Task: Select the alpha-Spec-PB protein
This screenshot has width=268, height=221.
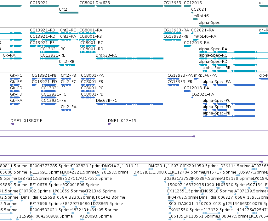Action: point(229,116)
